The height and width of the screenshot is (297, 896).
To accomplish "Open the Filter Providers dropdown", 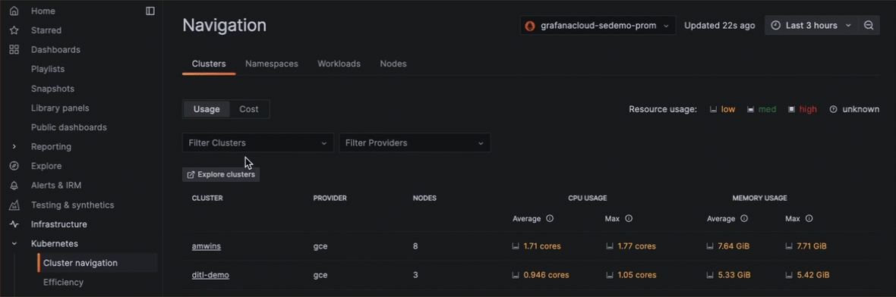I will pos(415,142).
